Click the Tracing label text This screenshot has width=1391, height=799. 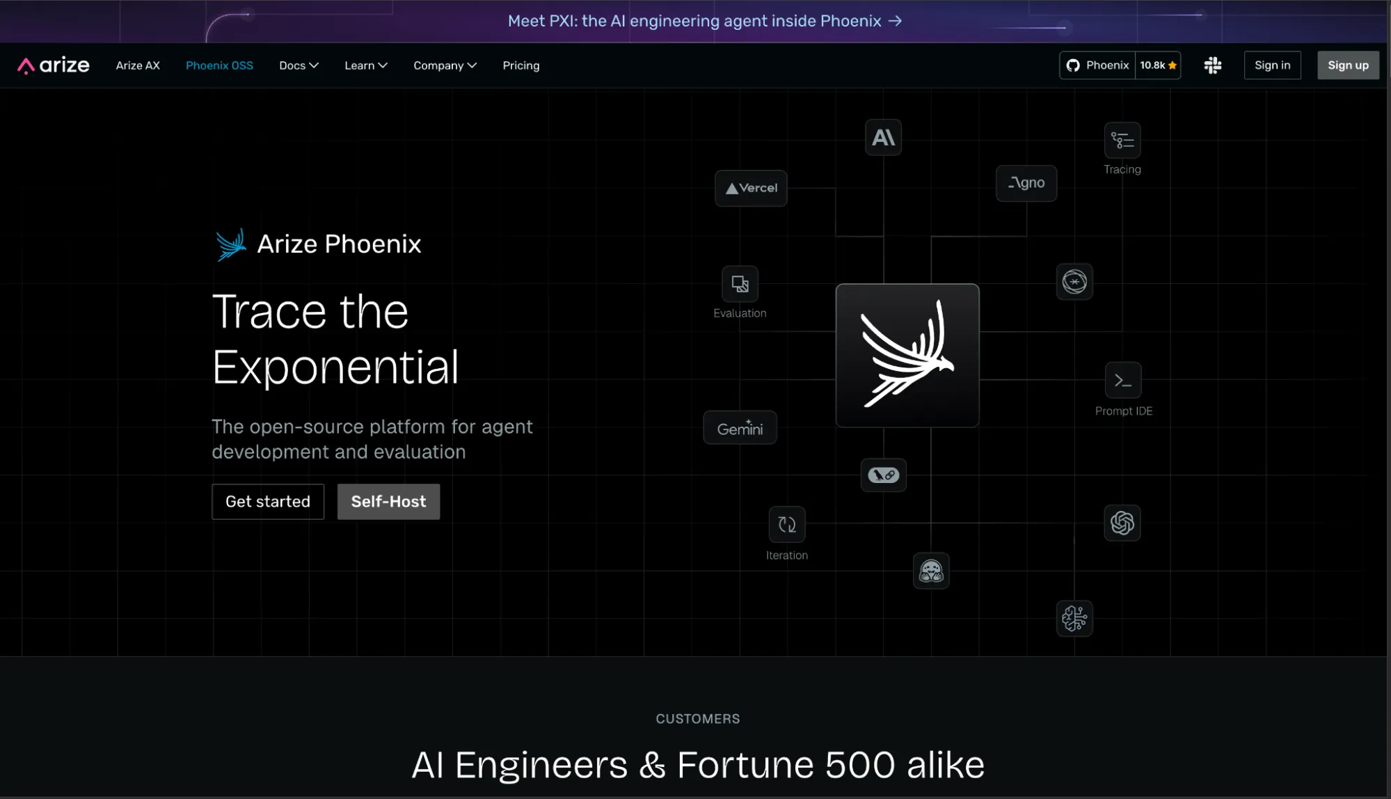1122,169
